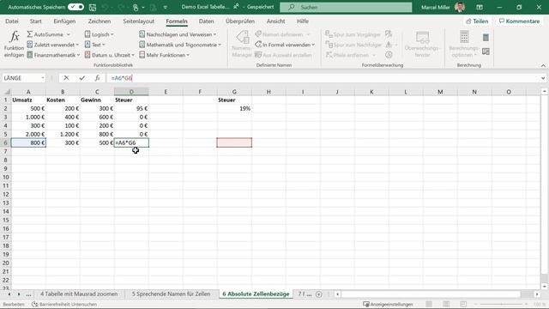Open Anzeigeeinstellungen in status bar
This screenshot has height=309, width=549.
(388, 305)
